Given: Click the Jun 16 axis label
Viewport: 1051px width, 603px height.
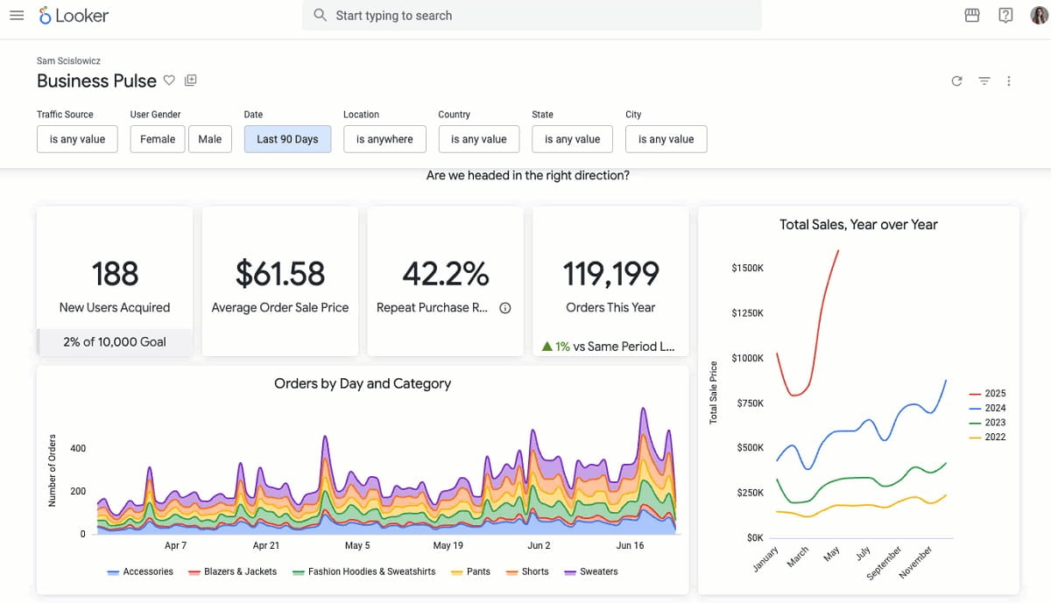Looking at the screenshot, I should coord(630,545).
